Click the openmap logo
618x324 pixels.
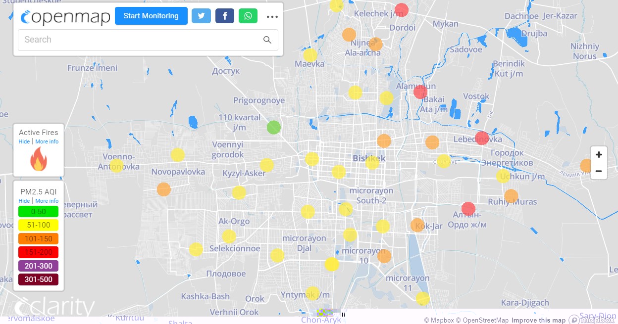65,16
